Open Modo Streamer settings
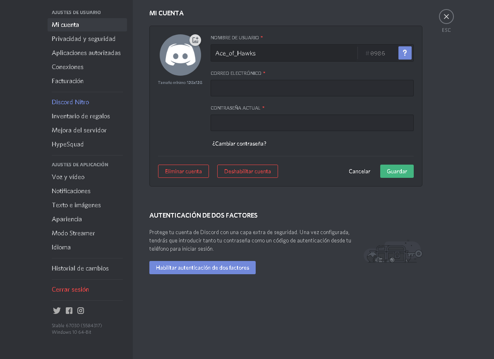The width and height of the screenshot is (494, 359). coord(87,233)
